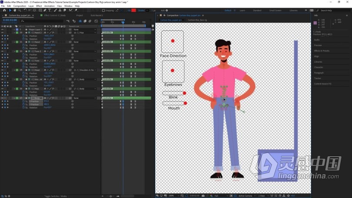Image resolution: width=352 pixels, height=198 pixels.
Task: Toggle transparency grid icon in viewer footer
Action: coord(235,196)
